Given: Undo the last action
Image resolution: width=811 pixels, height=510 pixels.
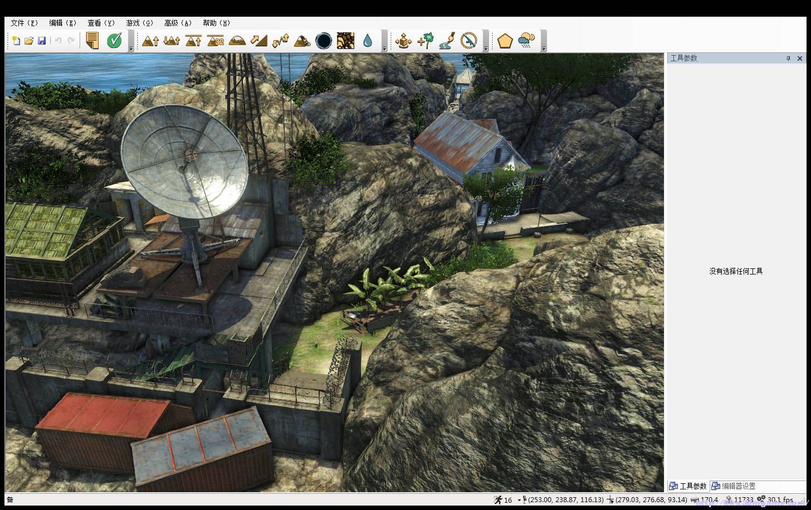Looking at the screenshot, I should coord(57,41).
